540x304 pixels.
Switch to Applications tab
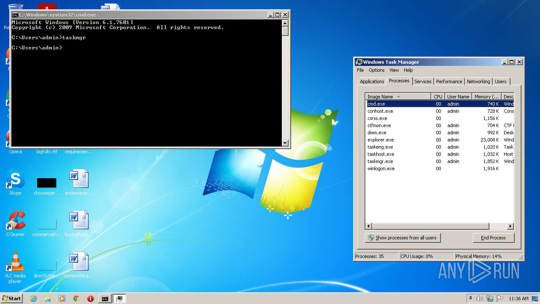coord(372,81)
